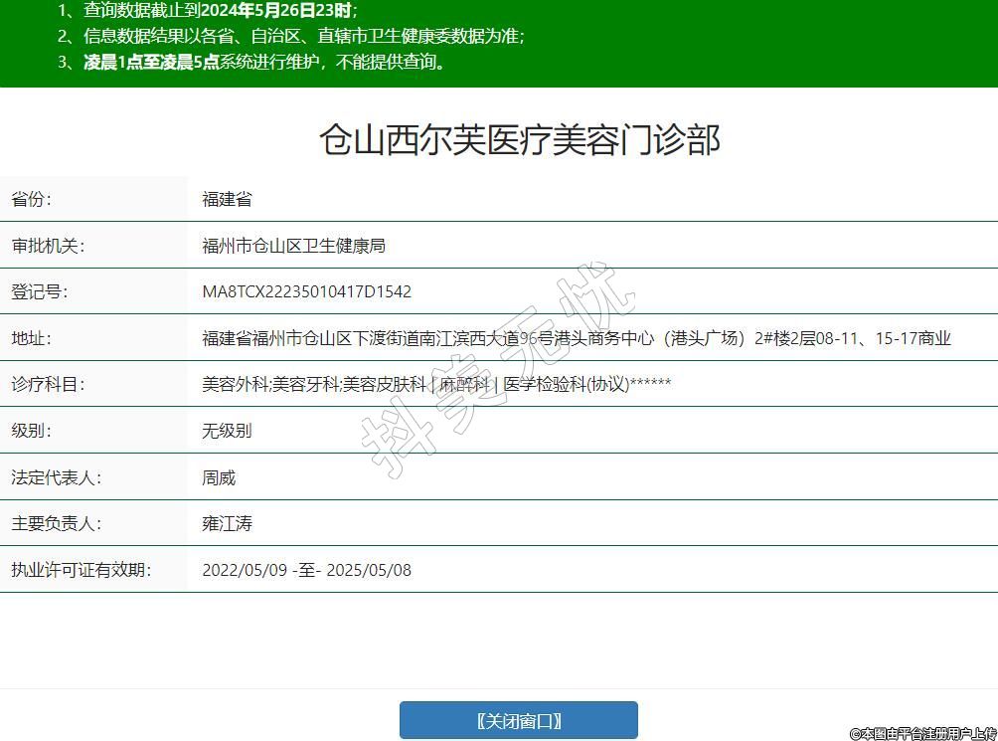The height and width of the screenshot is (741, 998).
Task: Select the level value 无级别
Action: 227,431
